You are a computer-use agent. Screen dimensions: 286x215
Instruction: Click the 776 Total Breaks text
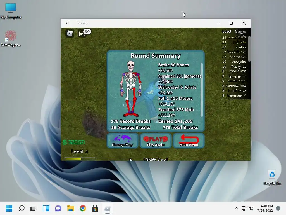click(180, 127)
